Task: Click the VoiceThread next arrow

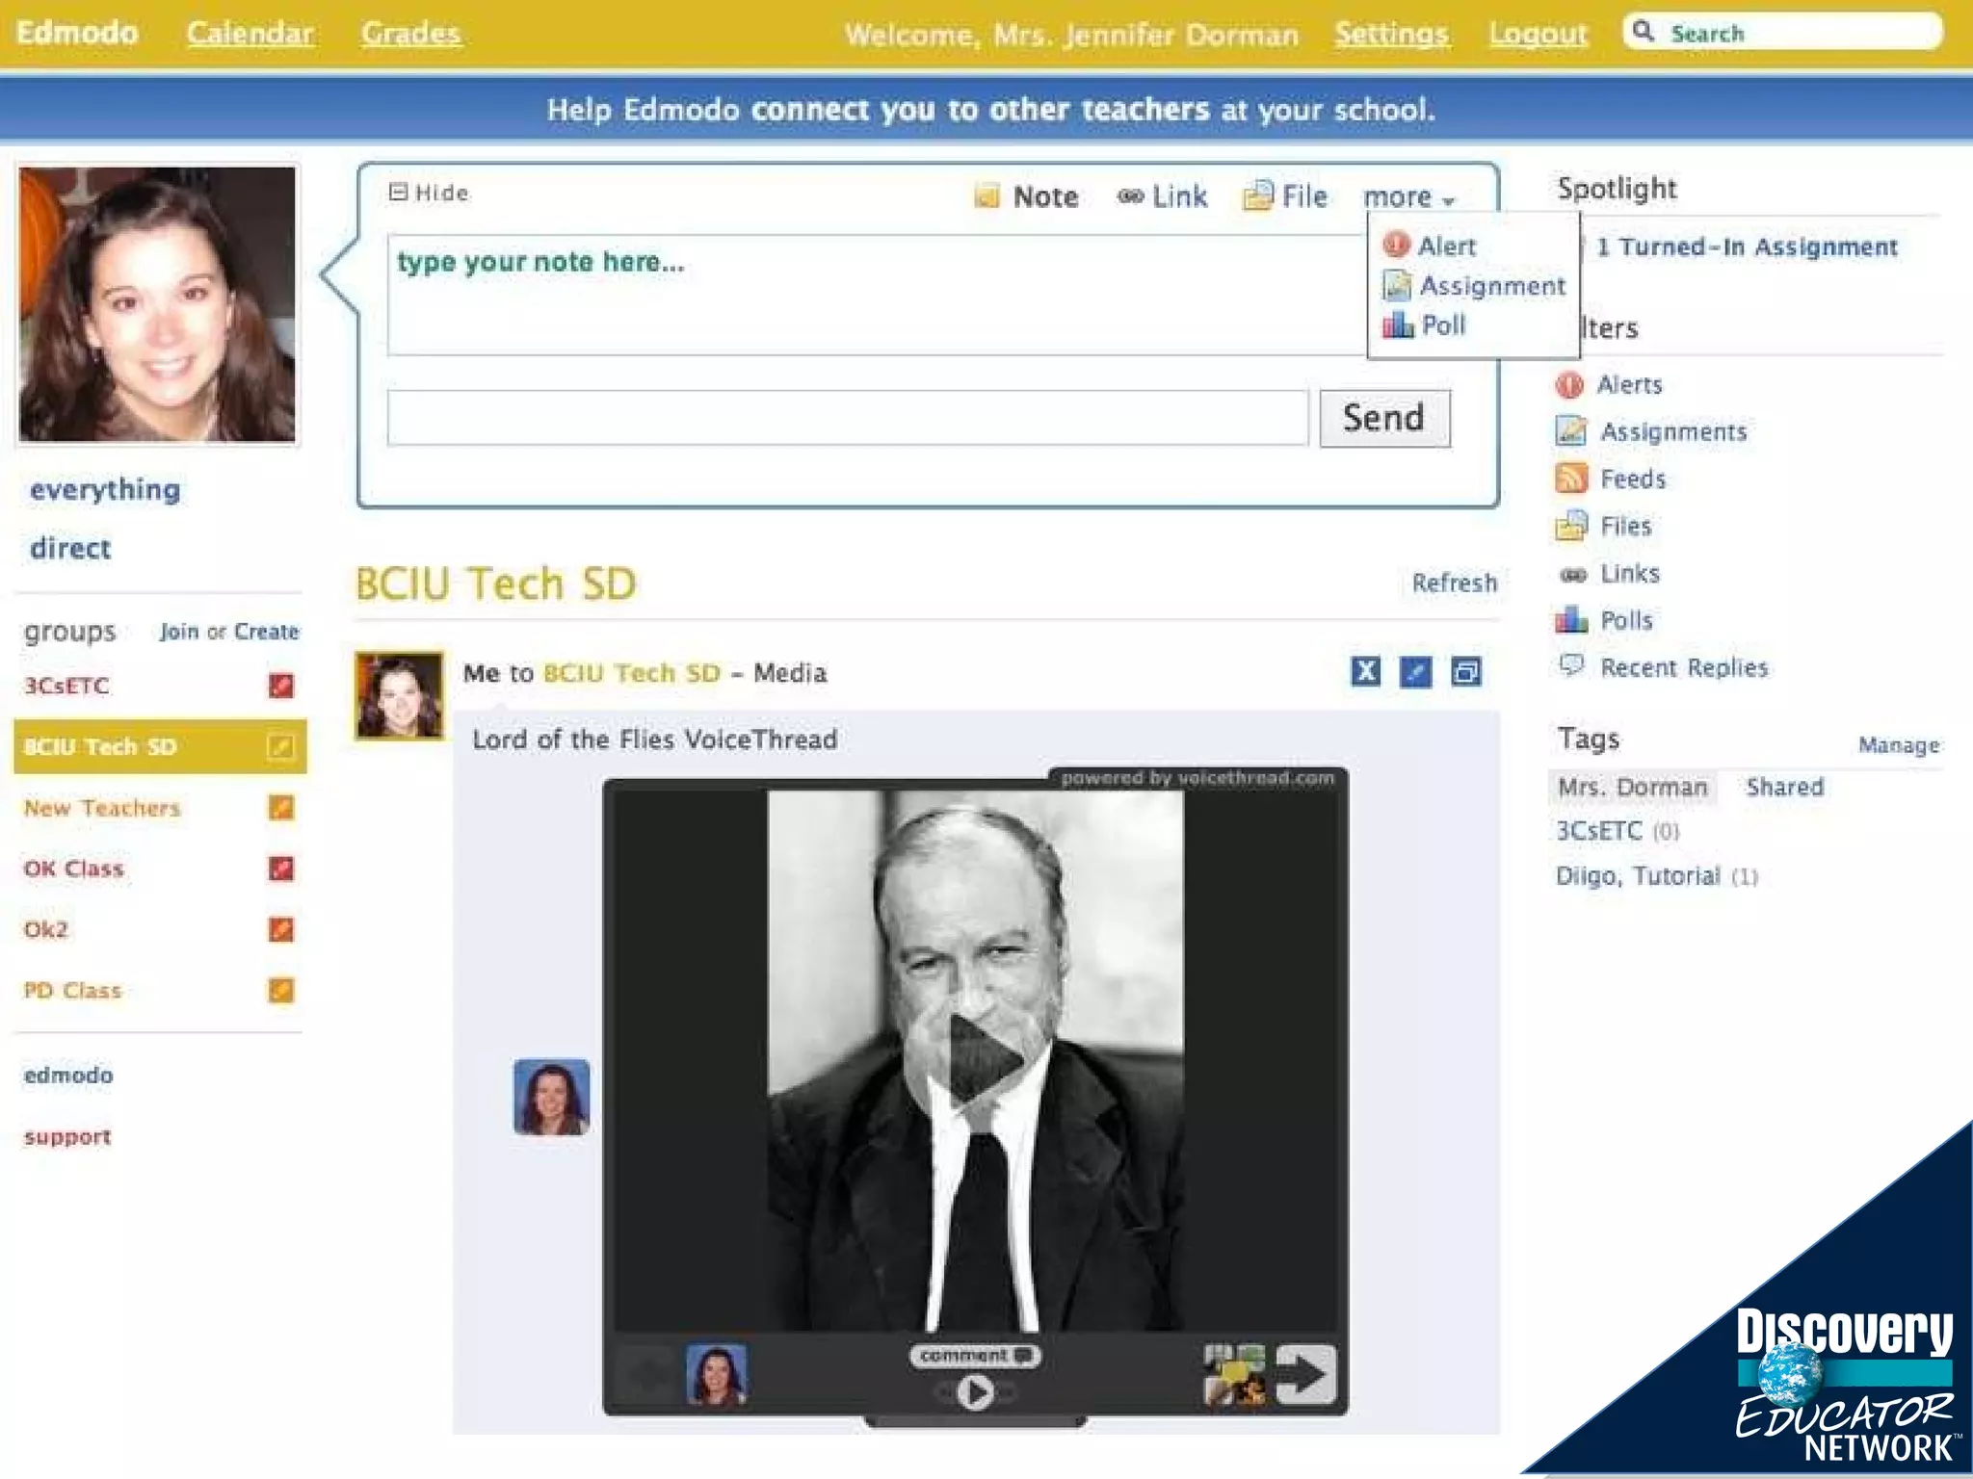Action: (1305, 1374)
